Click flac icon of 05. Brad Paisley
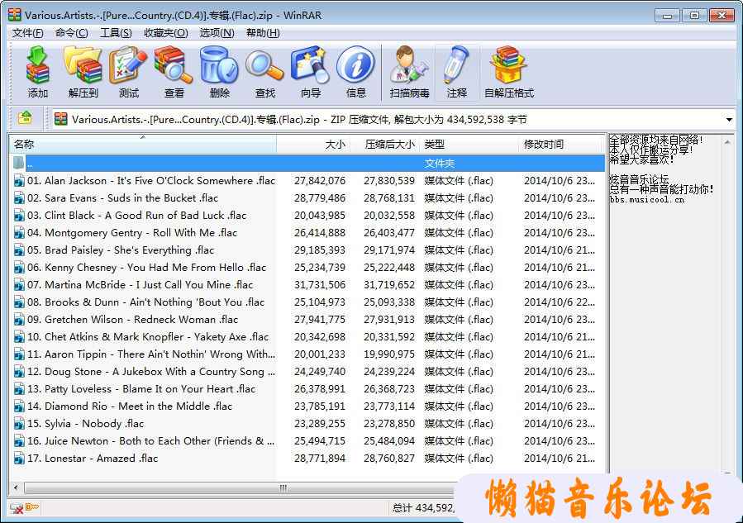Viewport: 743px width, 523px height. 19,250
